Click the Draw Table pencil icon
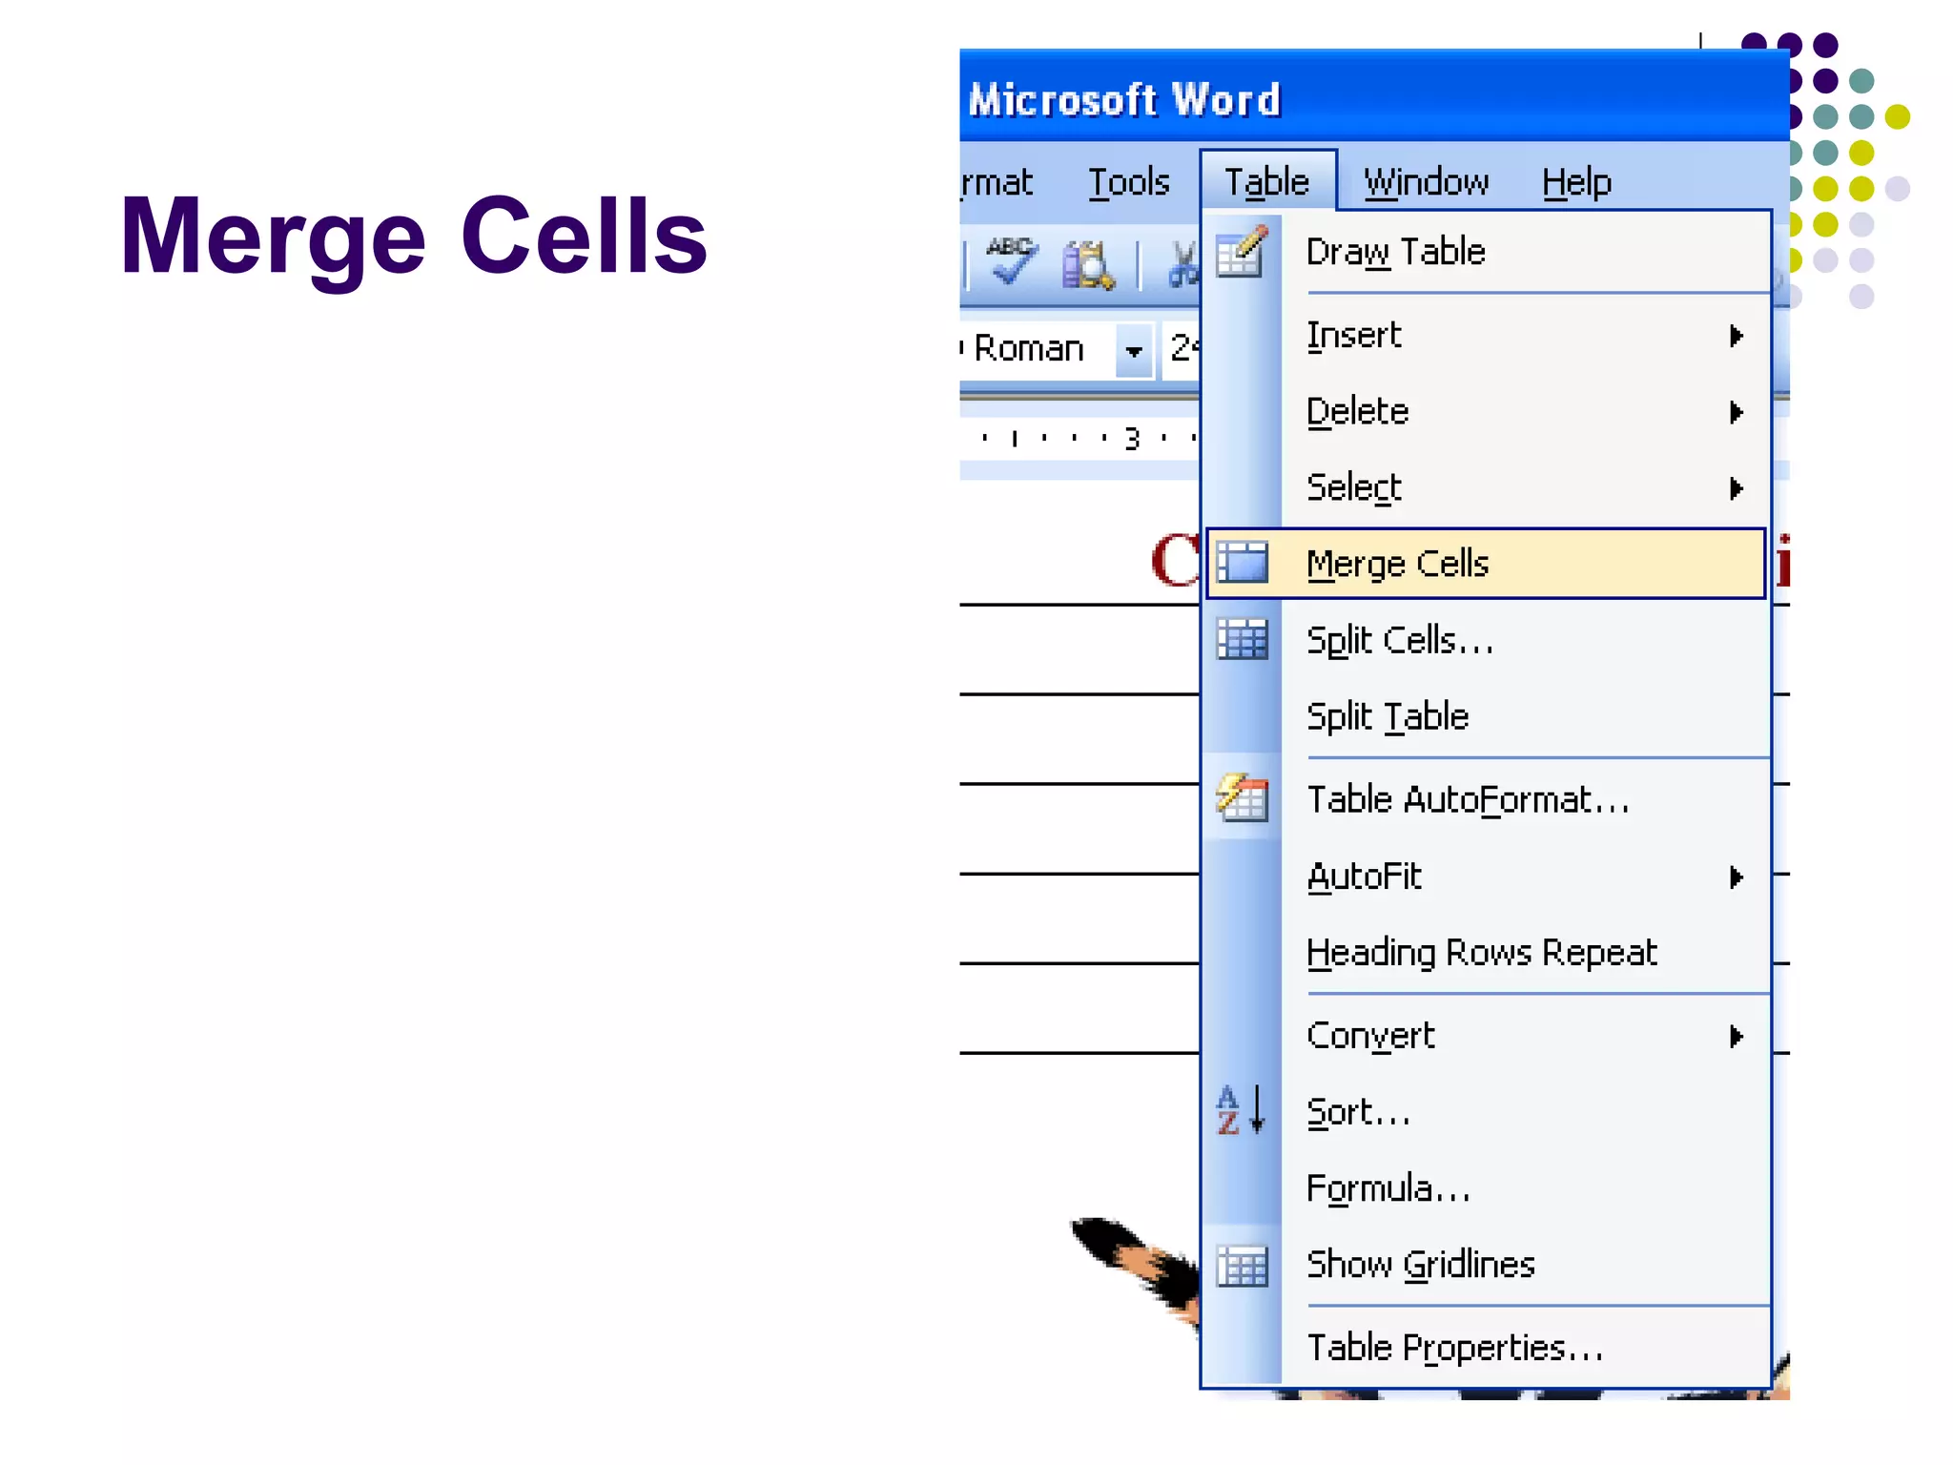1953x1465 pixels. [1243, 252]
